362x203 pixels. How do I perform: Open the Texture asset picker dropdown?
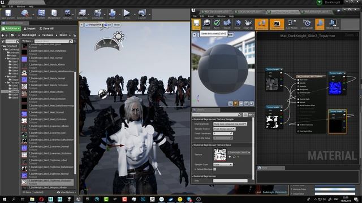pyautogui.click(x=239, y=152)
